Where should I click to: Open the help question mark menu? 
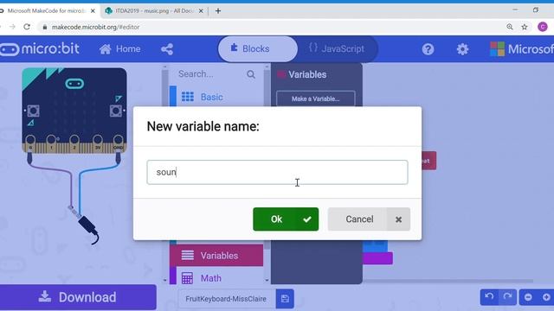click(428, 49)
